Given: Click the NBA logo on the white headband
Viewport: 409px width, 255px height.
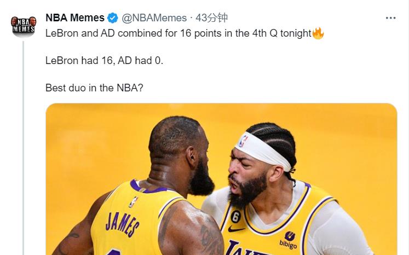Looking at the screenshot, I should point(243,141).
